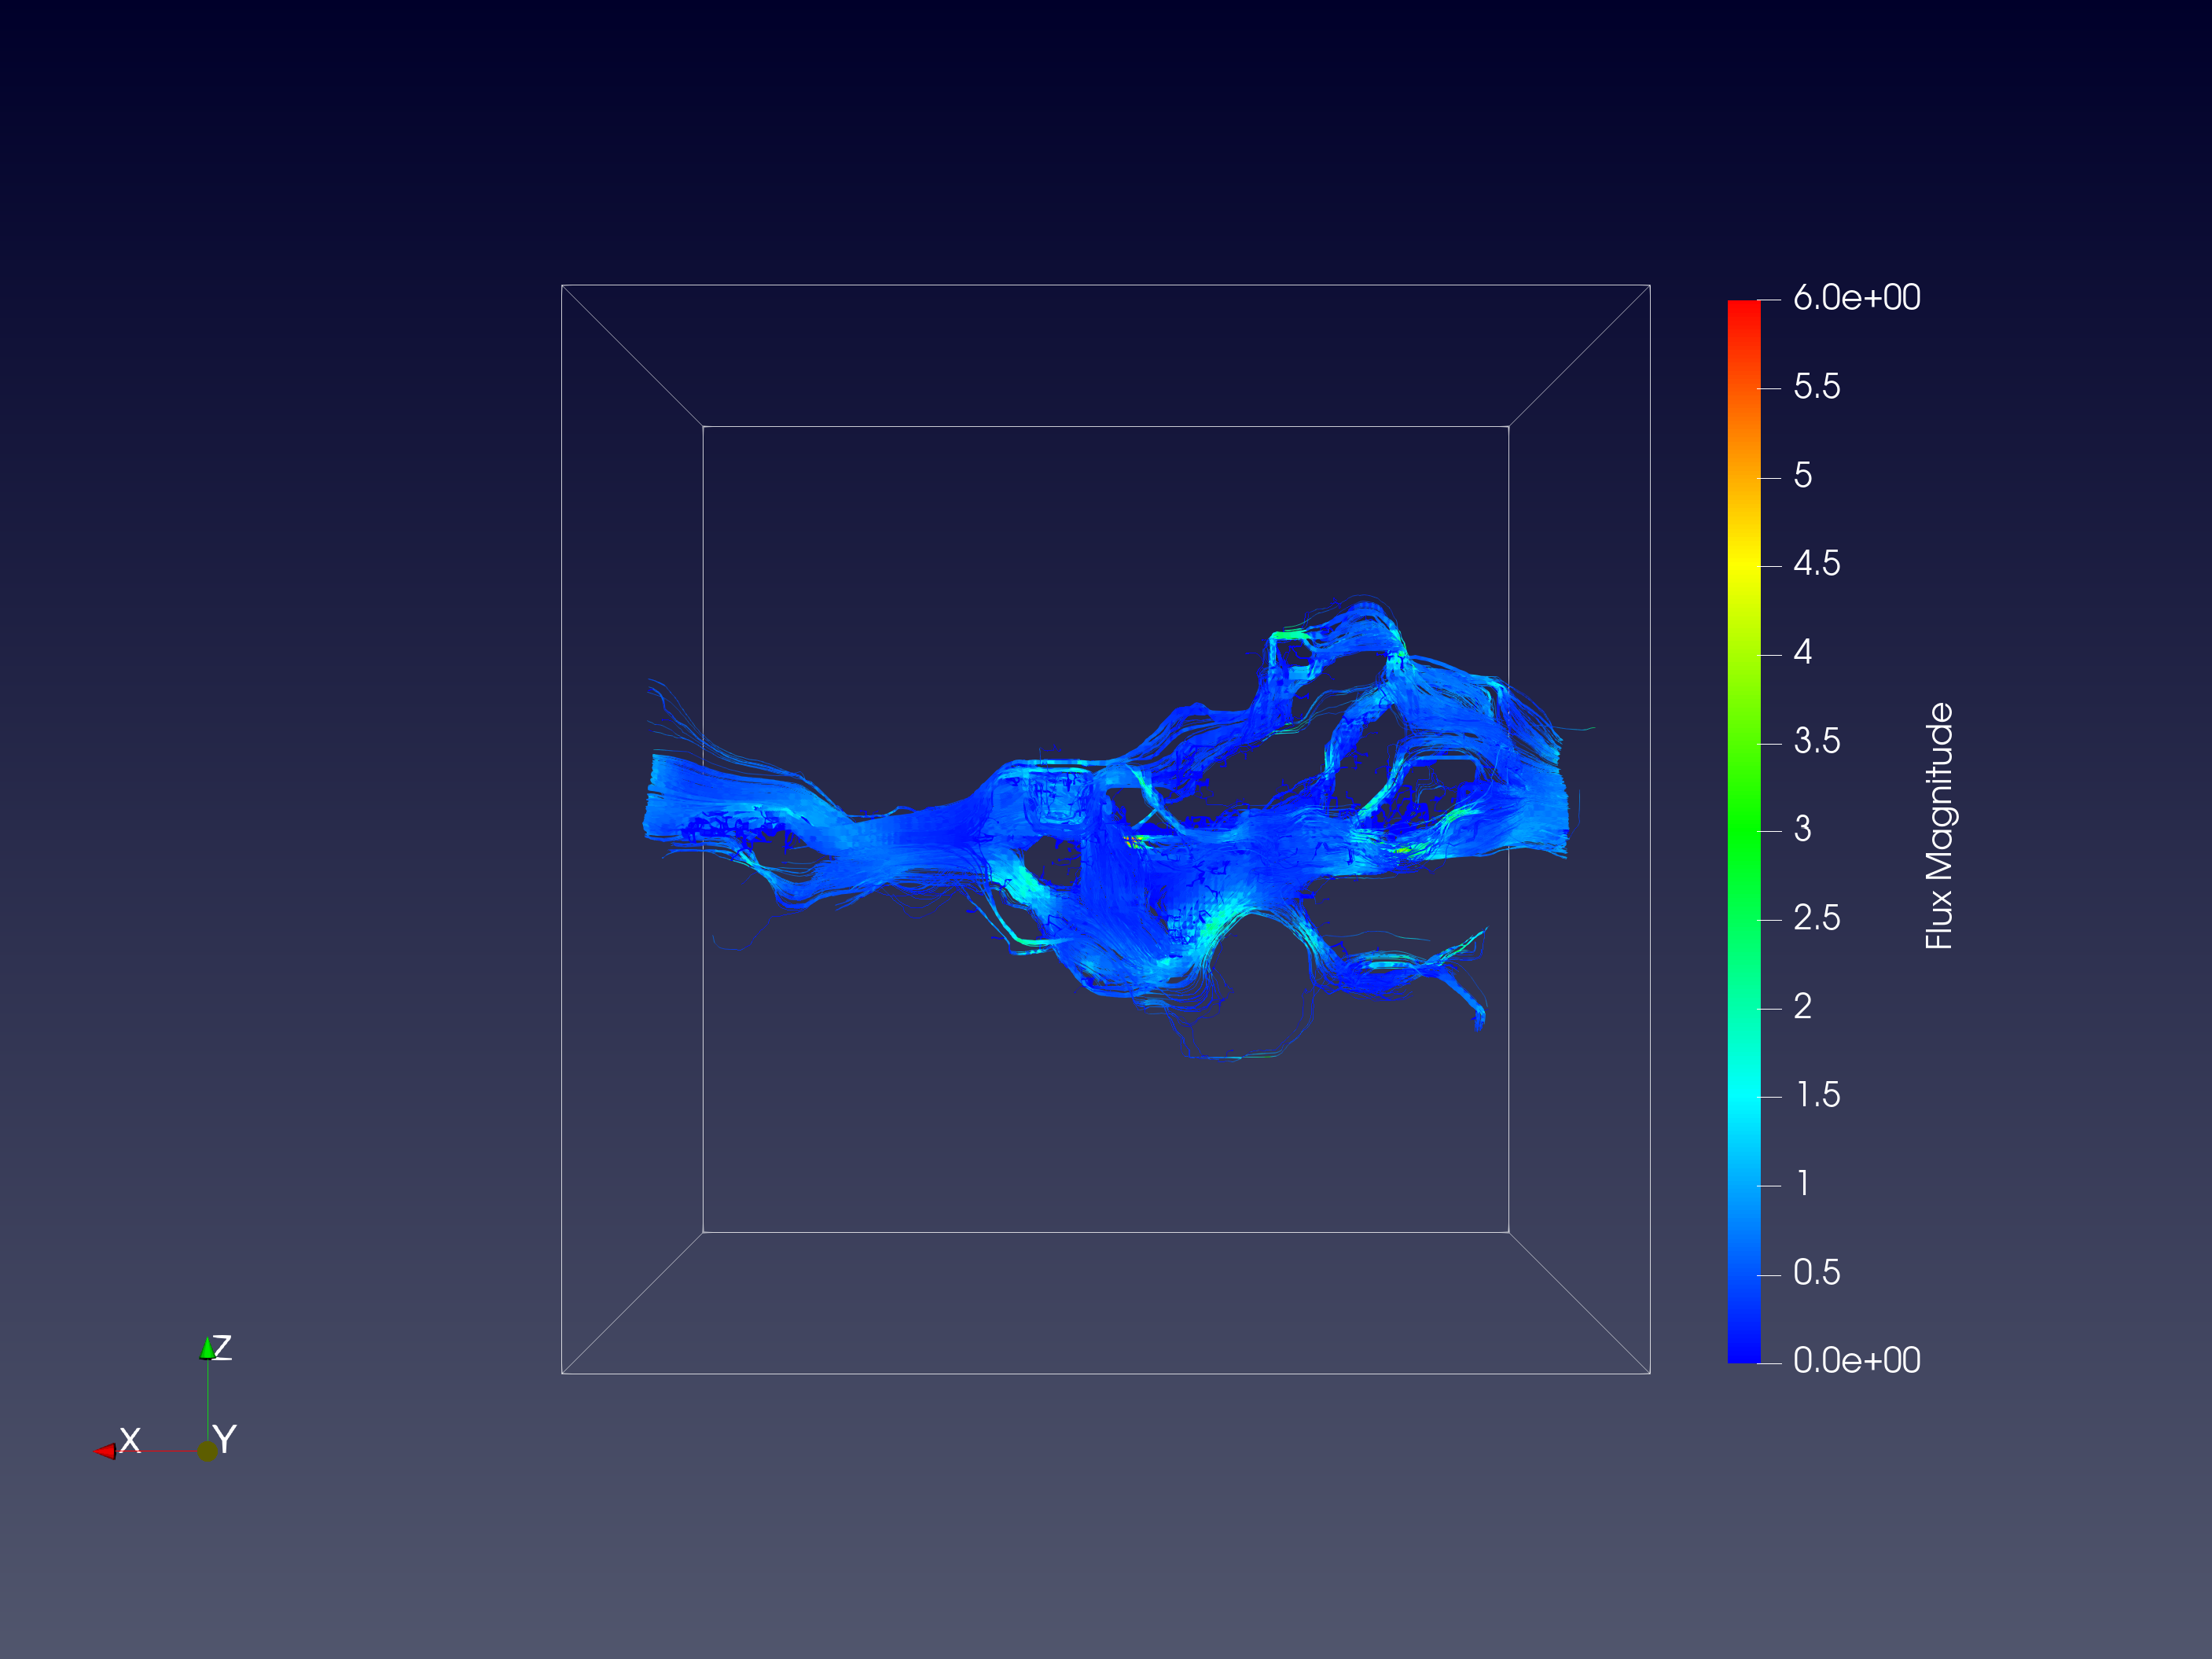Click the 3 tick label on legend
Viewport: 2212px width, 1659px height.
(1802, 829)
